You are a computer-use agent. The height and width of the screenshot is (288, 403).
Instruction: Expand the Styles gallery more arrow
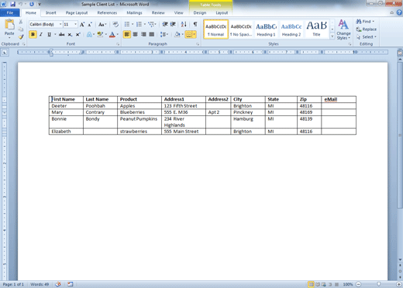point(332,36)
